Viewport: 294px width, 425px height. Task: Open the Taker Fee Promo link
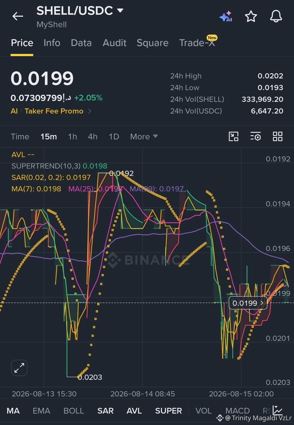coord(54,111)
